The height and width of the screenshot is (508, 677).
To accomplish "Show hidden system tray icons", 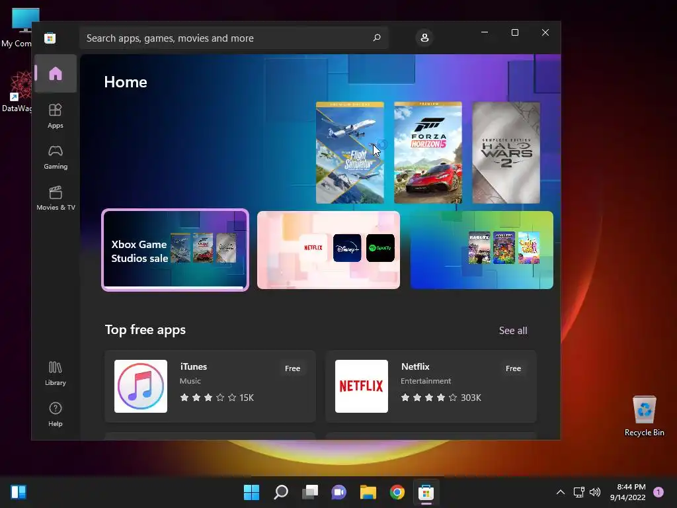I will (561, 492).
